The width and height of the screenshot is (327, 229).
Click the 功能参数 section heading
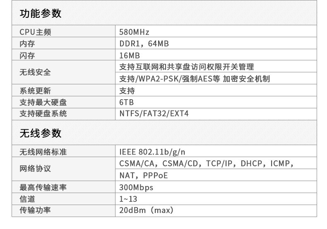41,14
